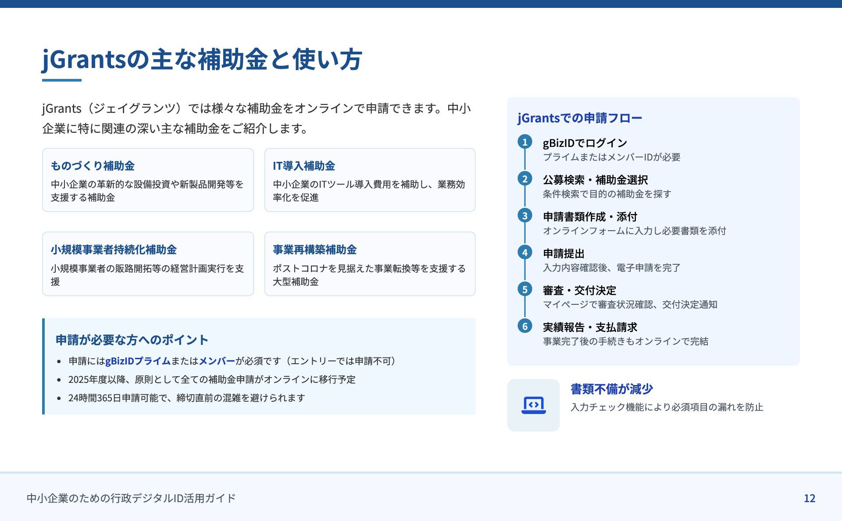The image size is (842, 521).
Task: Click the 書類不備が減少 heading
Action: point(612,389)
